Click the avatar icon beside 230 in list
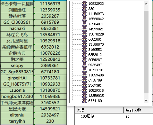Screen dimensions: 153x125 tap(84, 9)
